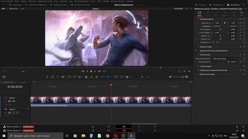
Task: Open the Fusion menu
Action: tap(93, 1)
